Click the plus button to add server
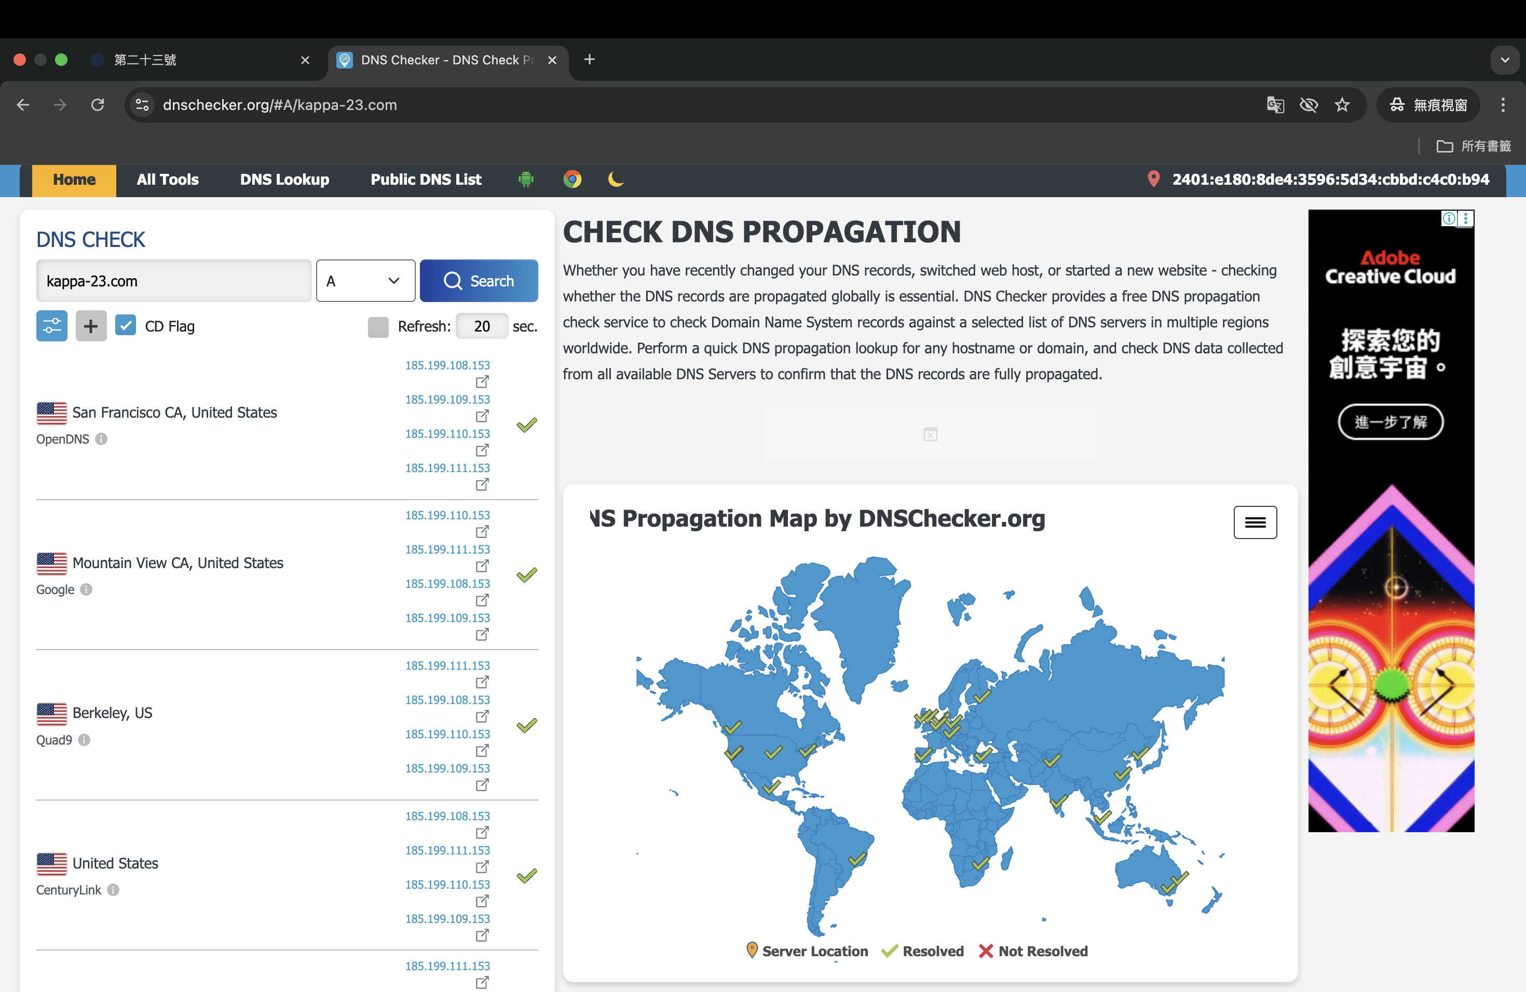The height and width of the screenshot is (992, 1526). pyautogui.click(x=91, y=326)
